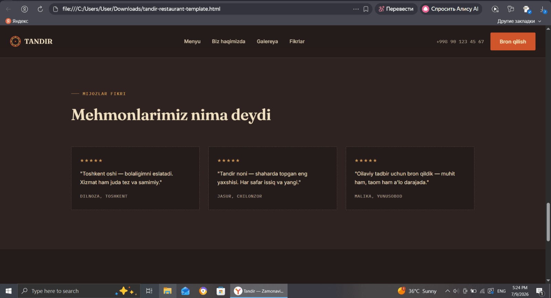Viewport: 551px width, 298px height.
Task: Click author text MALIKA, YUNUSOBOD
Action: [x=378, y=196]
